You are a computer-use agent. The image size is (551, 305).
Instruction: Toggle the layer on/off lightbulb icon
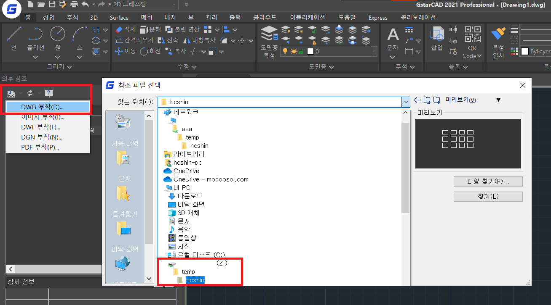coord(285,51)
